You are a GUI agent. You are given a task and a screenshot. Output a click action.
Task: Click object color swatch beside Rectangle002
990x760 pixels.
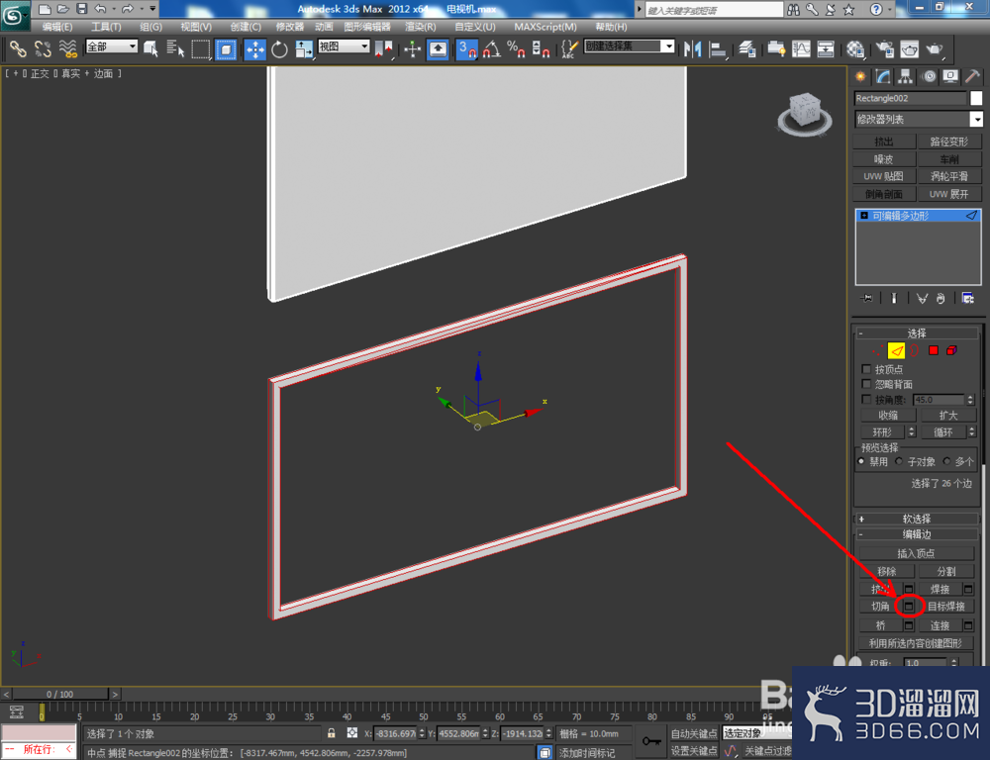(976, 98)
